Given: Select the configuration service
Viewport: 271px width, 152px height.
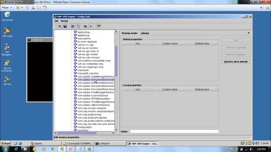Looking at the screenshot, I should pyautogui.click(x=85, y=127).
